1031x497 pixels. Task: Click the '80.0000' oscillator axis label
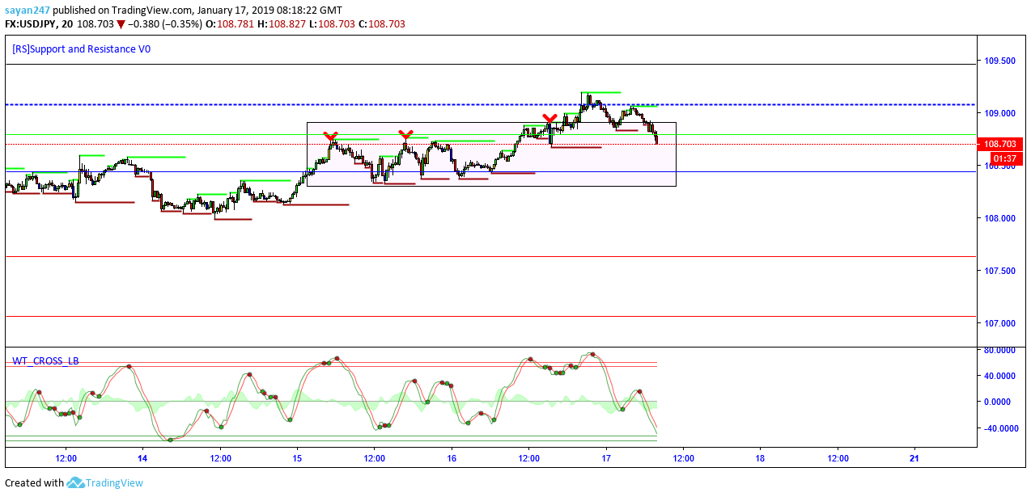click(999, 350)
